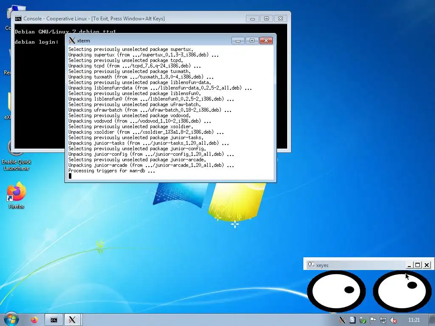Minimize the Cooperative Linux Console window
435x326 pixels.
pyautogui.click(x=252, y=19)
